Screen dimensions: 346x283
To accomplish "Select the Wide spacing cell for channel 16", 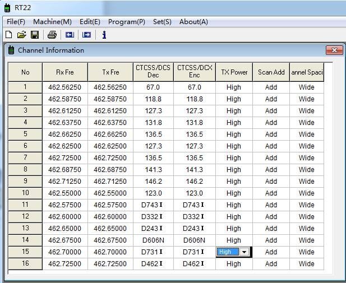I will pos(306,264).
